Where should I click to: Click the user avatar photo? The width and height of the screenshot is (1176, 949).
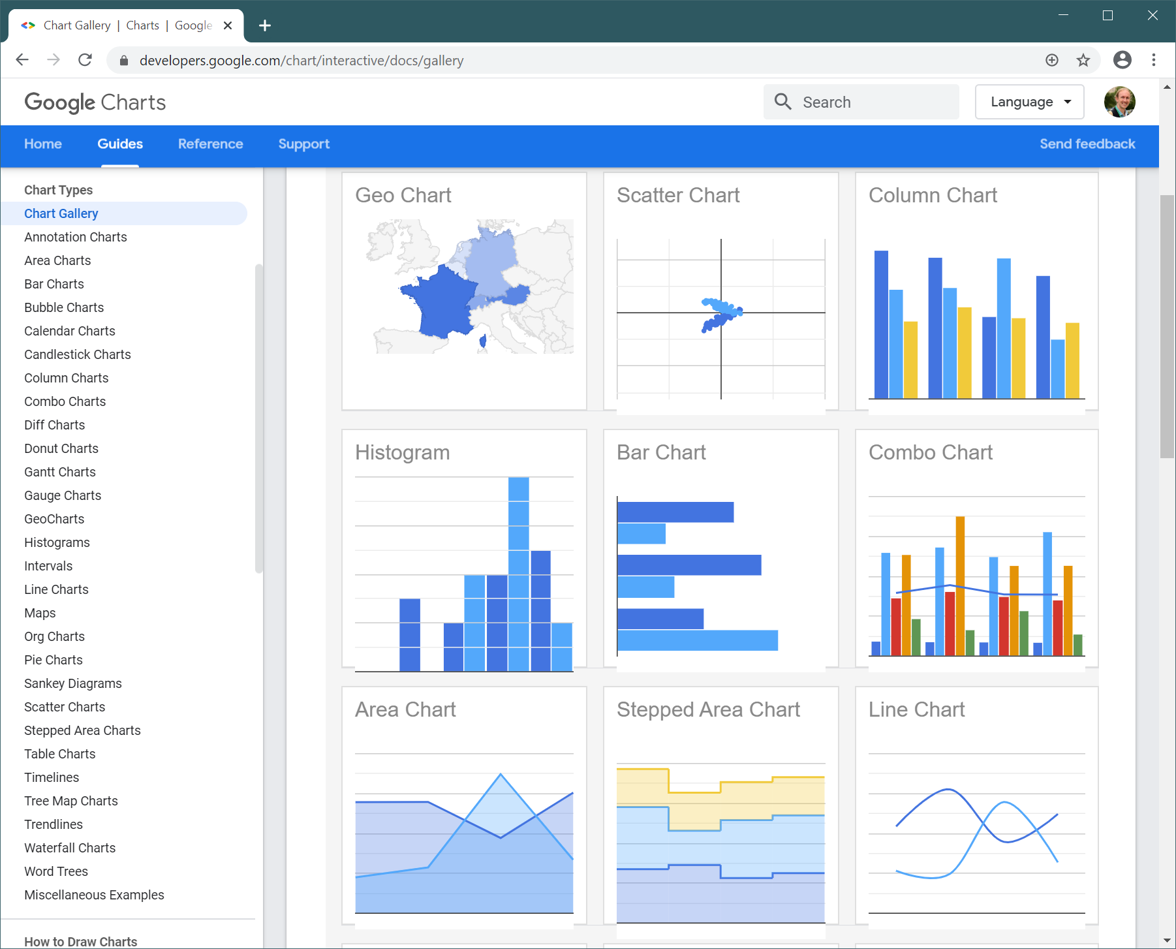[x=1119, y=102]
